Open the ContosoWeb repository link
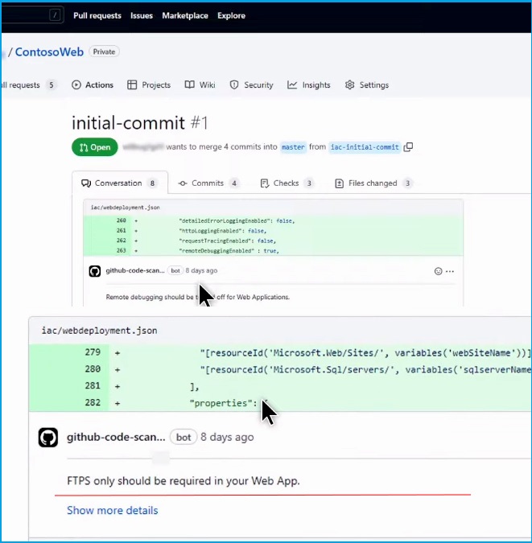This screenshot has width=532, height=543. [x=49, y=52]
